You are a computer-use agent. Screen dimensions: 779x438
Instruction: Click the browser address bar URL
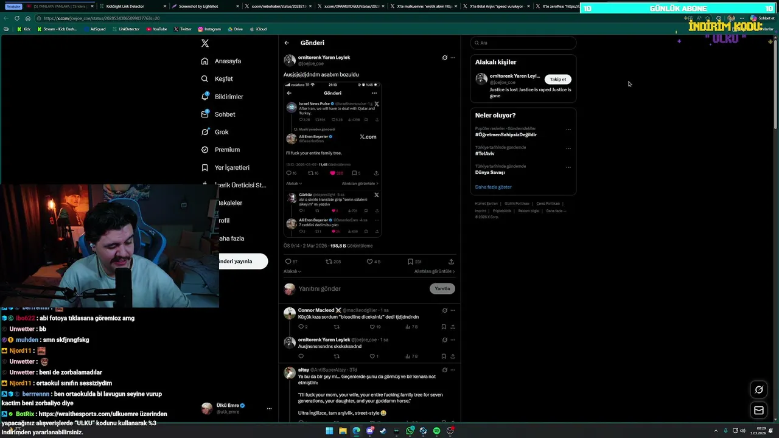(x=102, y=18)
